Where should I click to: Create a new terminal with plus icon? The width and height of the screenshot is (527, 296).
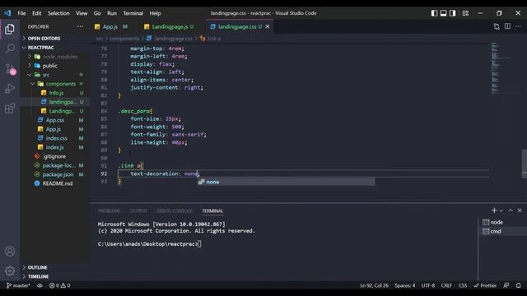(x=494, y=210)
